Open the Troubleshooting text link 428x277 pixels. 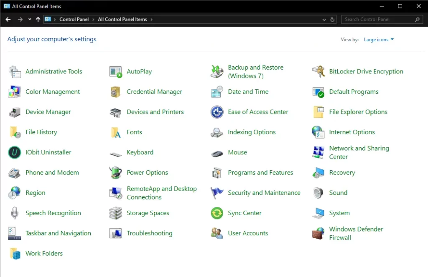[150, 233]
